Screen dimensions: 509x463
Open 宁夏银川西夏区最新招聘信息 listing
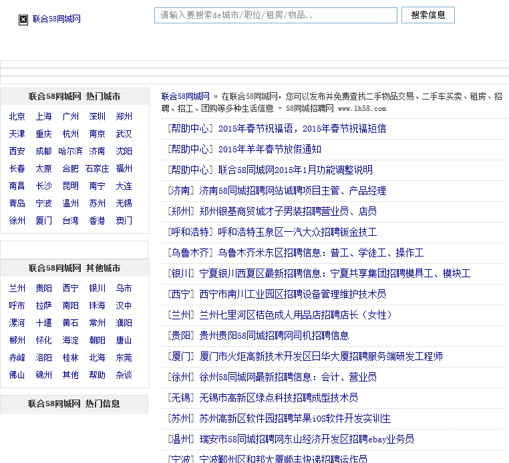[x=335, y=274]
